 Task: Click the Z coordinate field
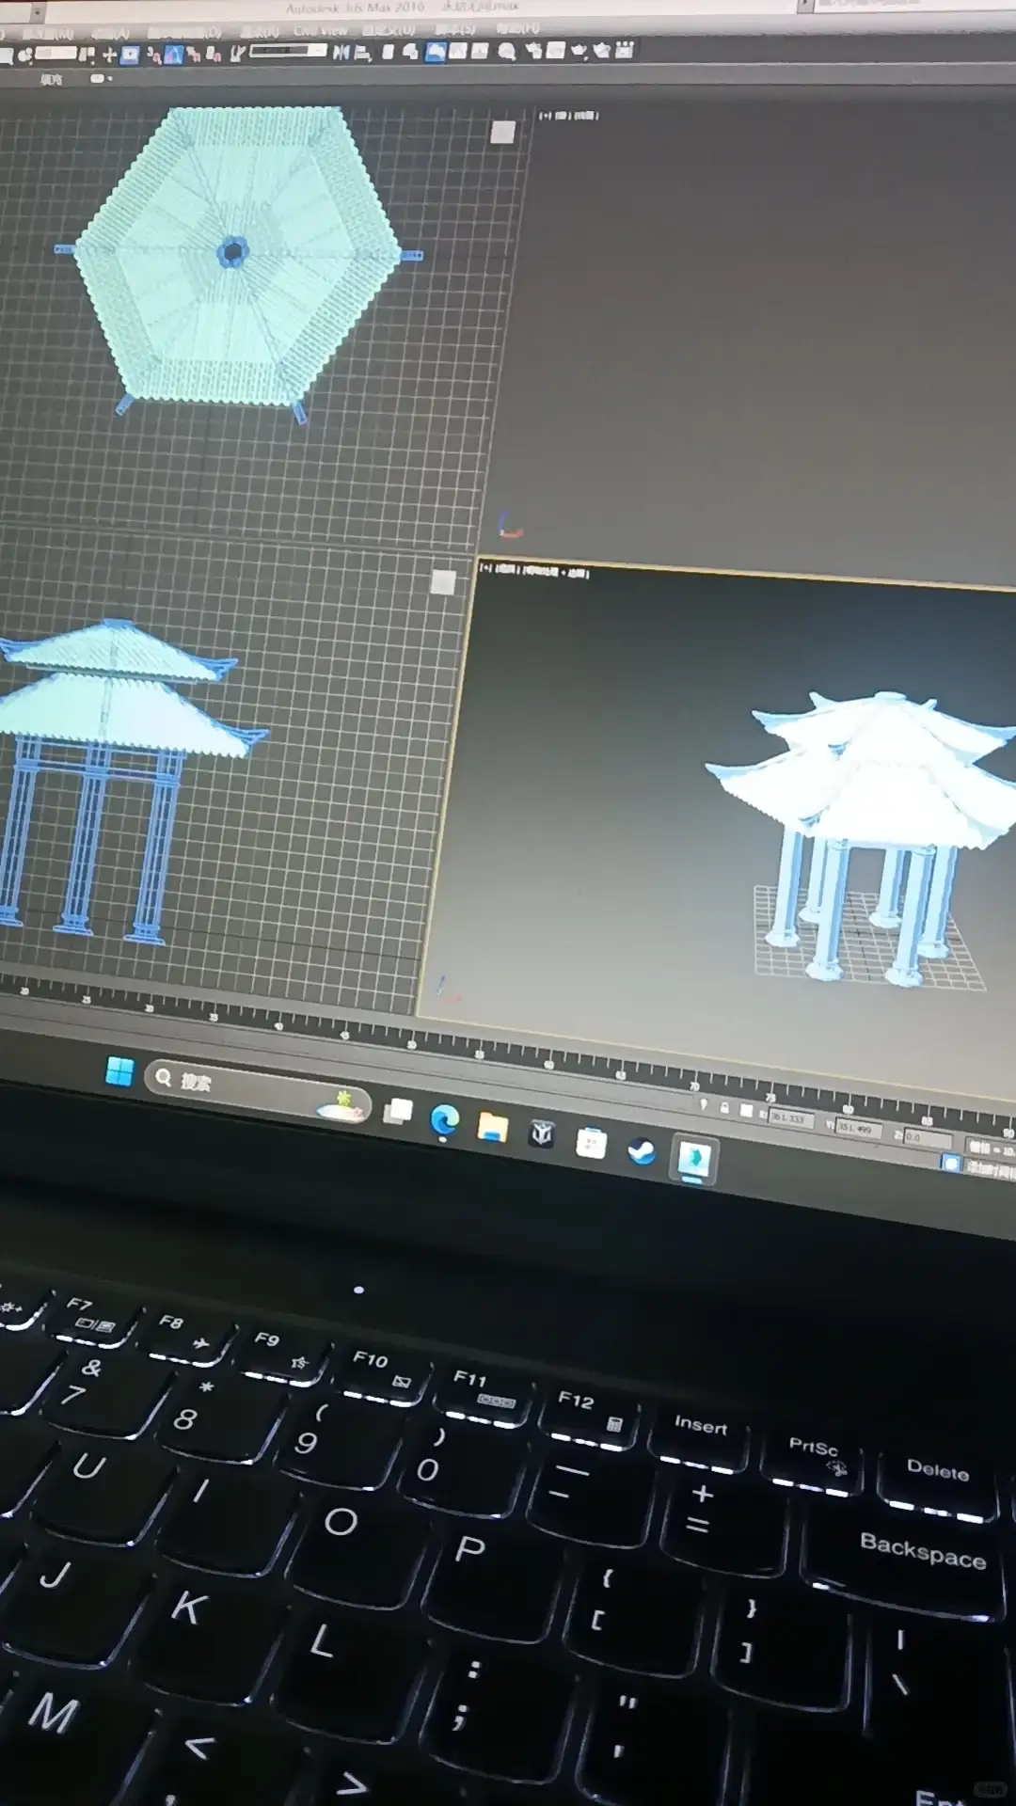(926, 1138)
